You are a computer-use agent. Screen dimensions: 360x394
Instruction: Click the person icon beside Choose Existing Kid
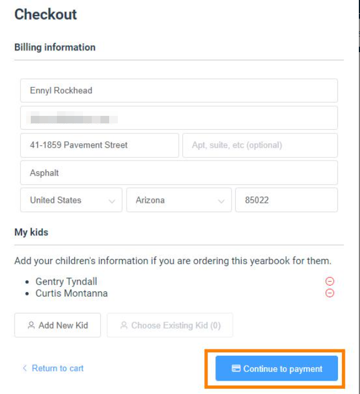[124, 326]
